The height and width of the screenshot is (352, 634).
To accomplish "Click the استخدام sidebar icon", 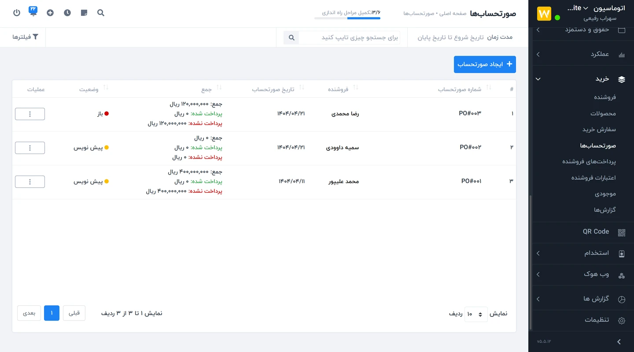I will [622, 254].
